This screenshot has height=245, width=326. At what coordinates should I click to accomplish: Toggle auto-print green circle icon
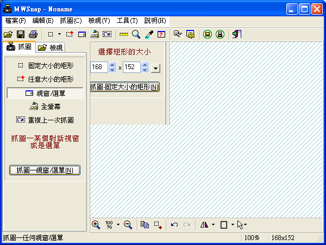[x=220, y=34]
